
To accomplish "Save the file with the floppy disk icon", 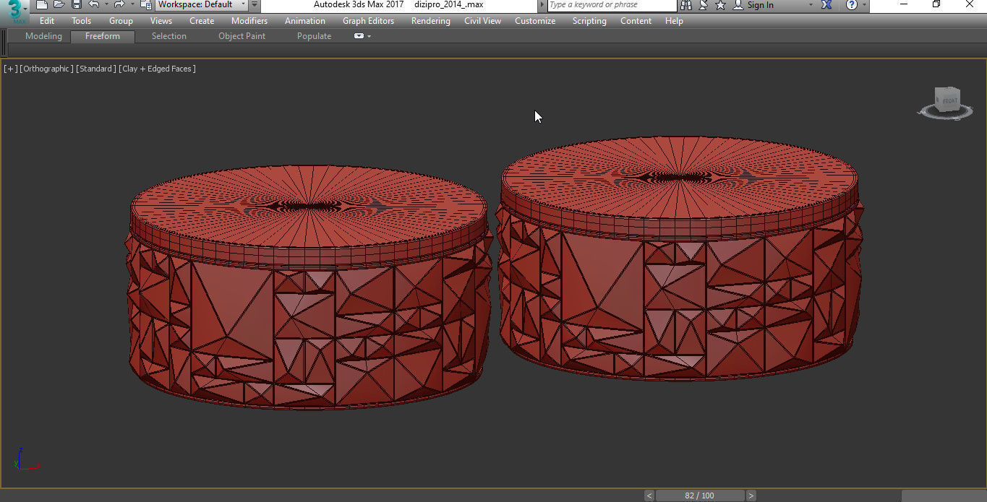I will (x=76, y=4).
